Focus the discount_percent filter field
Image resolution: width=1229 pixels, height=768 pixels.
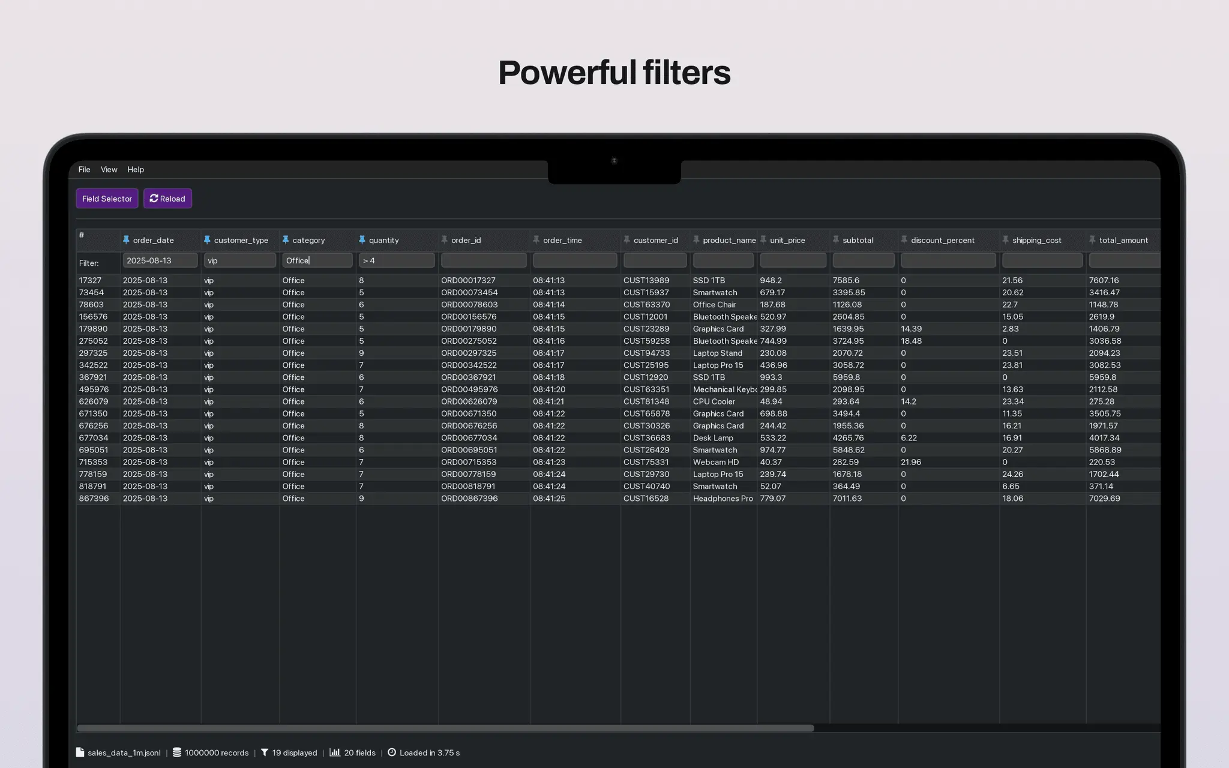click(x=948, y=260)
